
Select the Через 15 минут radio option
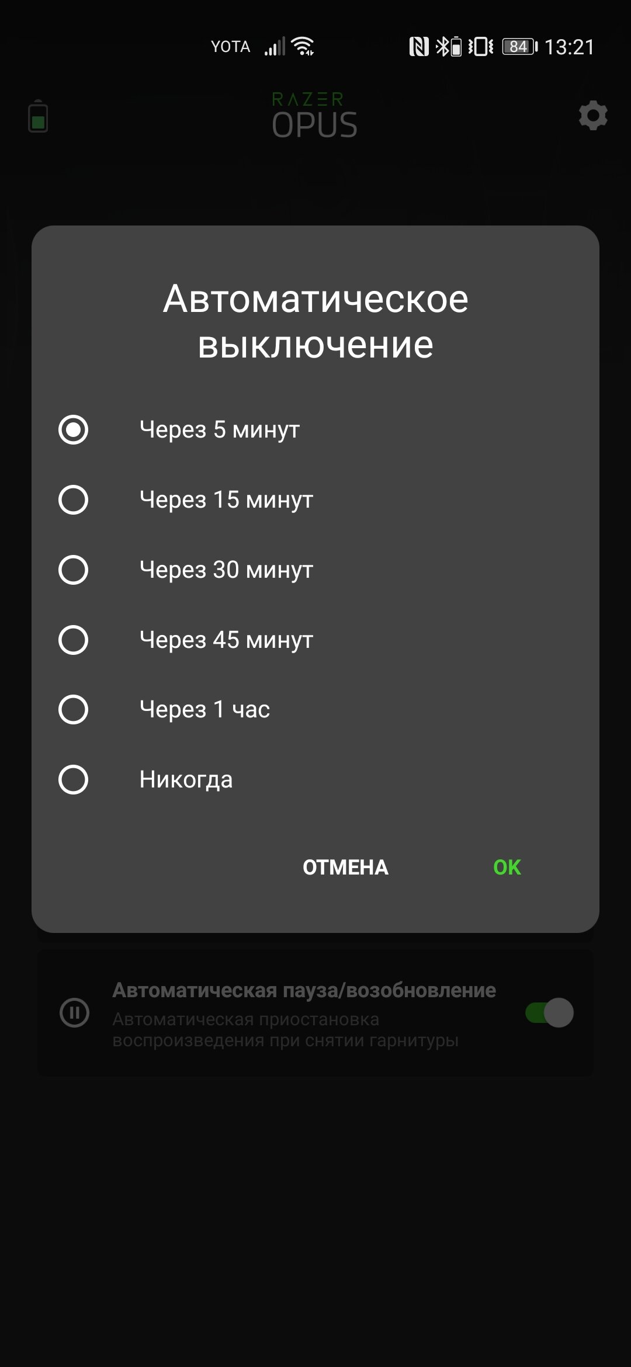[x=73, y=500]
